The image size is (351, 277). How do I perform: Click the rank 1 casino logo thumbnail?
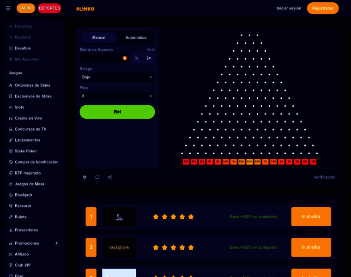pos(119,217)
